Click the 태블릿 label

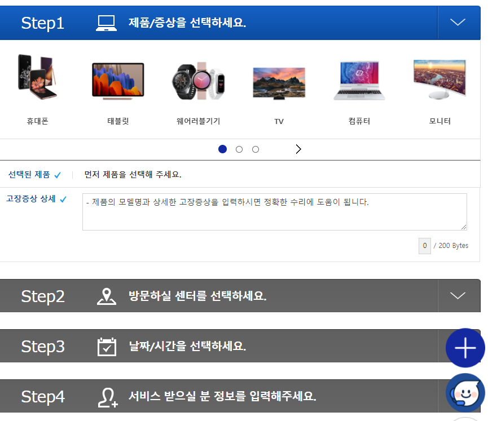(118, 121)
